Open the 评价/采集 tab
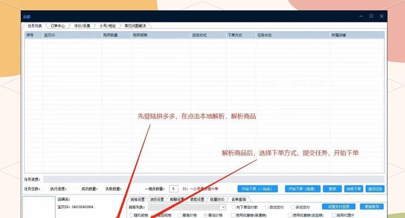 pos(82,26)
